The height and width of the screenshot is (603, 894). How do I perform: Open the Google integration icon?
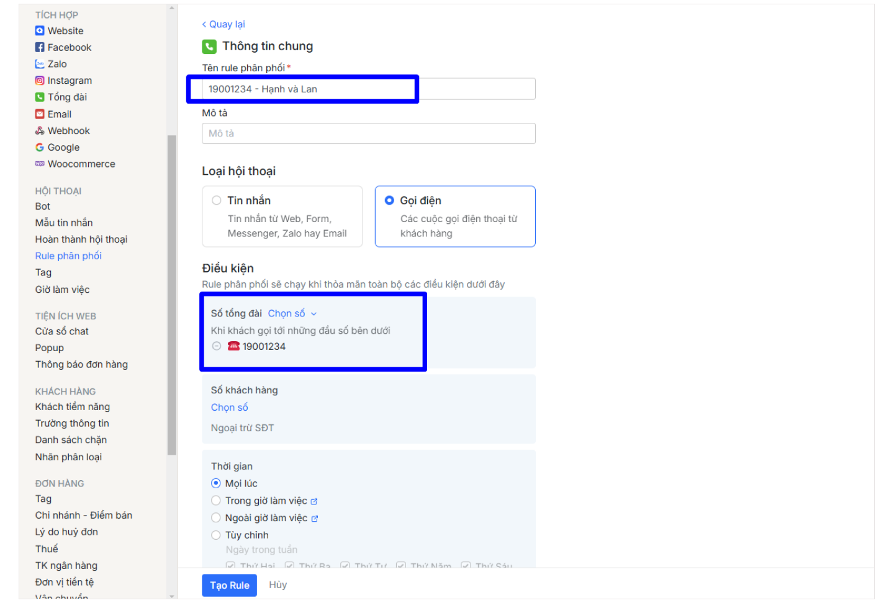point(40,148)
